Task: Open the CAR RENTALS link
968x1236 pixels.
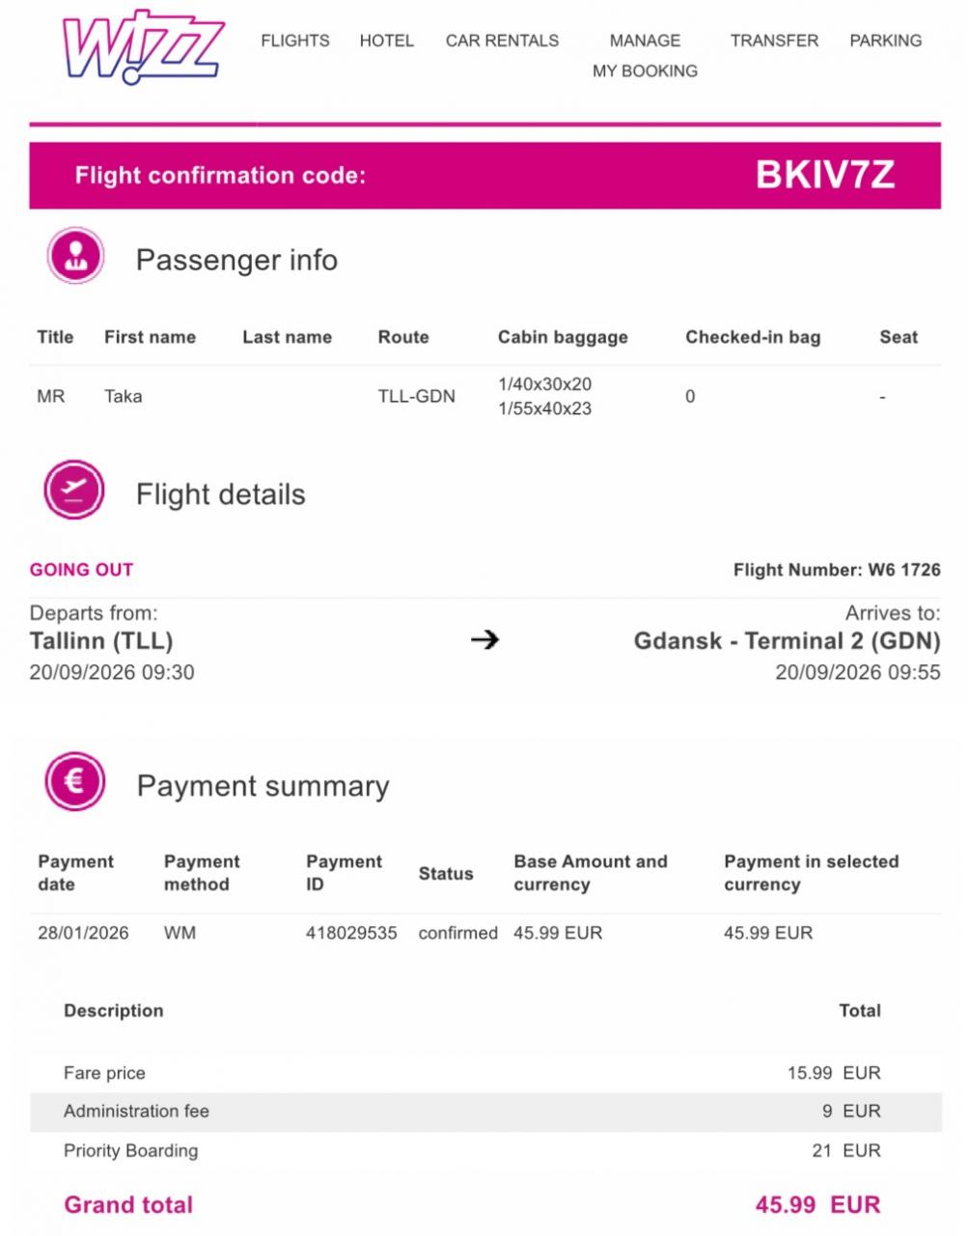Action: [x=502, y=41]
